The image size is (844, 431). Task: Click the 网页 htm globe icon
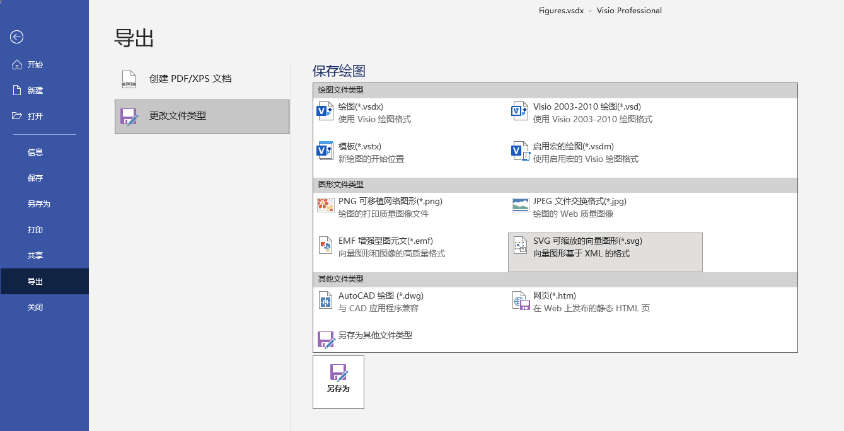[521, 301]
